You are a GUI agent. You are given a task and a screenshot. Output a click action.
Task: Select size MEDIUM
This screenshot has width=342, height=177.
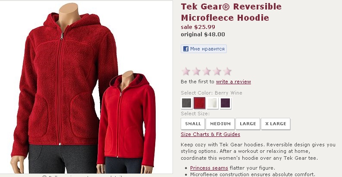tap(220, 124)
